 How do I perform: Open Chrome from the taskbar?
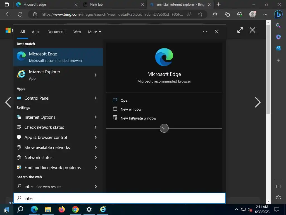pyautogui.click(x=75, y=209)
